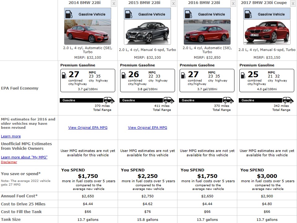Image resolution: width=297 pixels, height=223 pixels.
Task: Click the MSRP: $33,150 price
Action: coord(267,57)
